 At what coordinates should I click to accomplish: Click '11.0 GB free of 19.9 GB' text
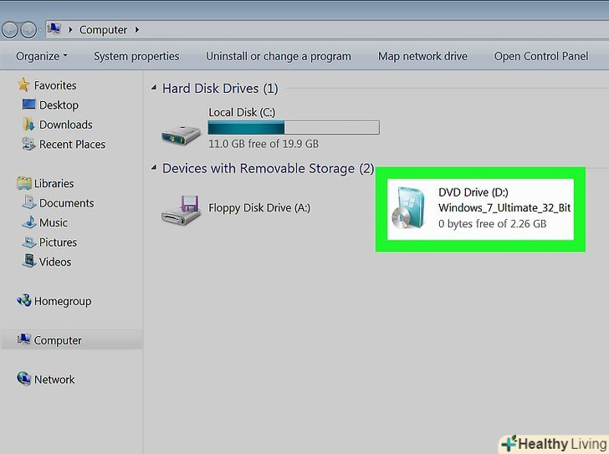pos(264,144)
